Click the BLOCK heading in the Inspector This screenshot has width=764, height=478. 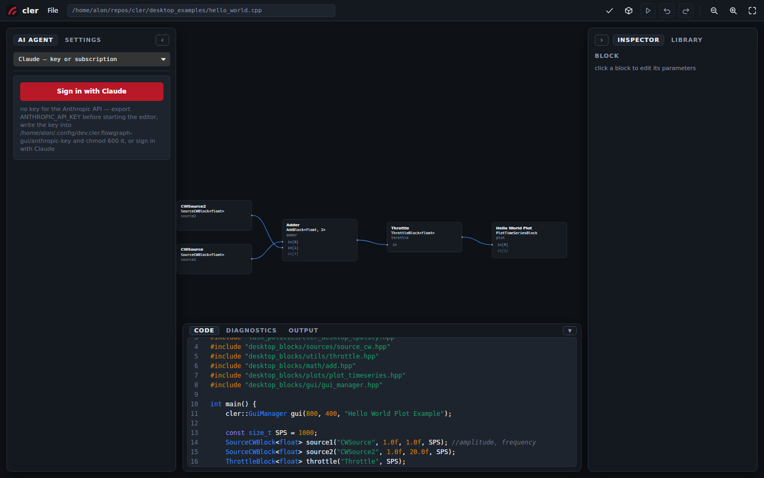[x=607, y=56]
